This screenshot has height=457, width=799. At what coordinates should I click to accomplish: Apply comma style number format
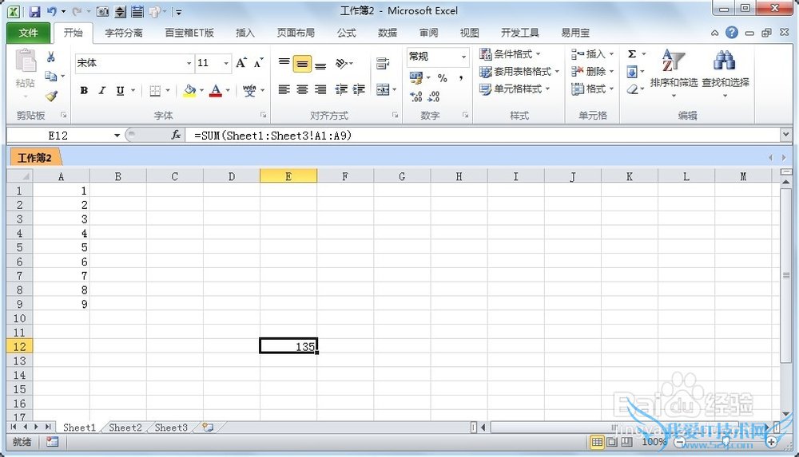click(461, 78)
